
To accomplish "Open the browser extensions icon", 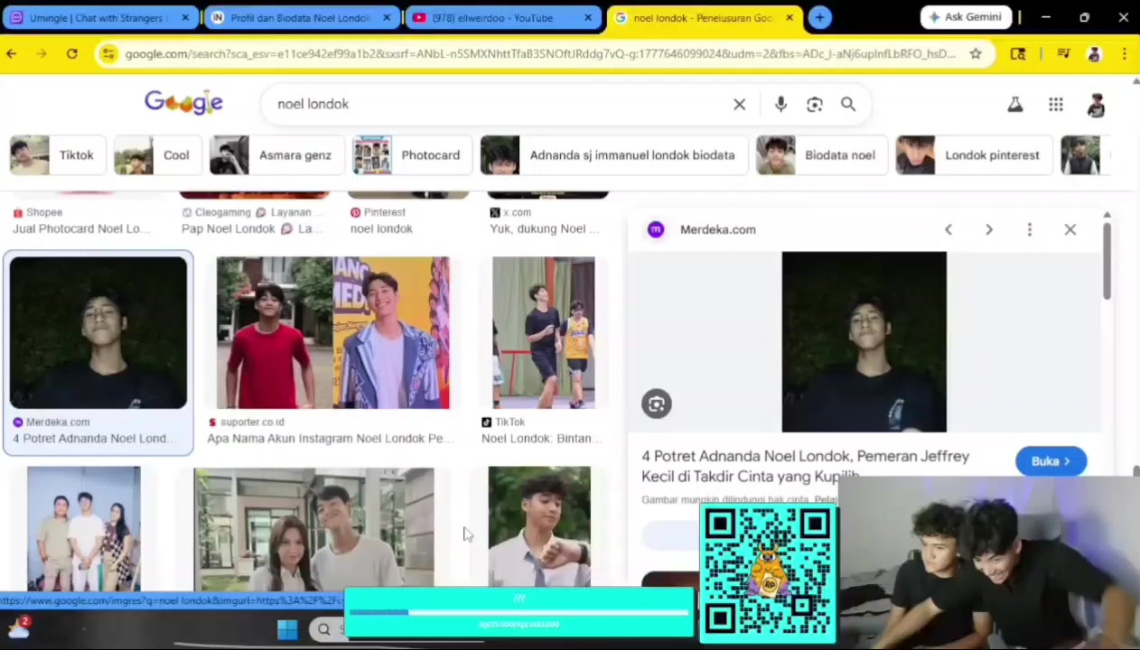I will [x=1018, y=54].
